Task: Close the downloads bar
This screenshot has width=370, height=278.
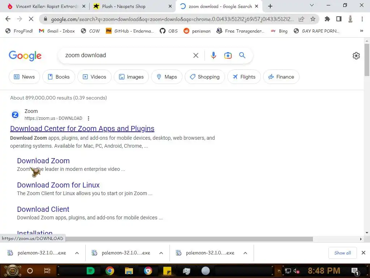Action: pyautogui.click(x=363, y=253)
